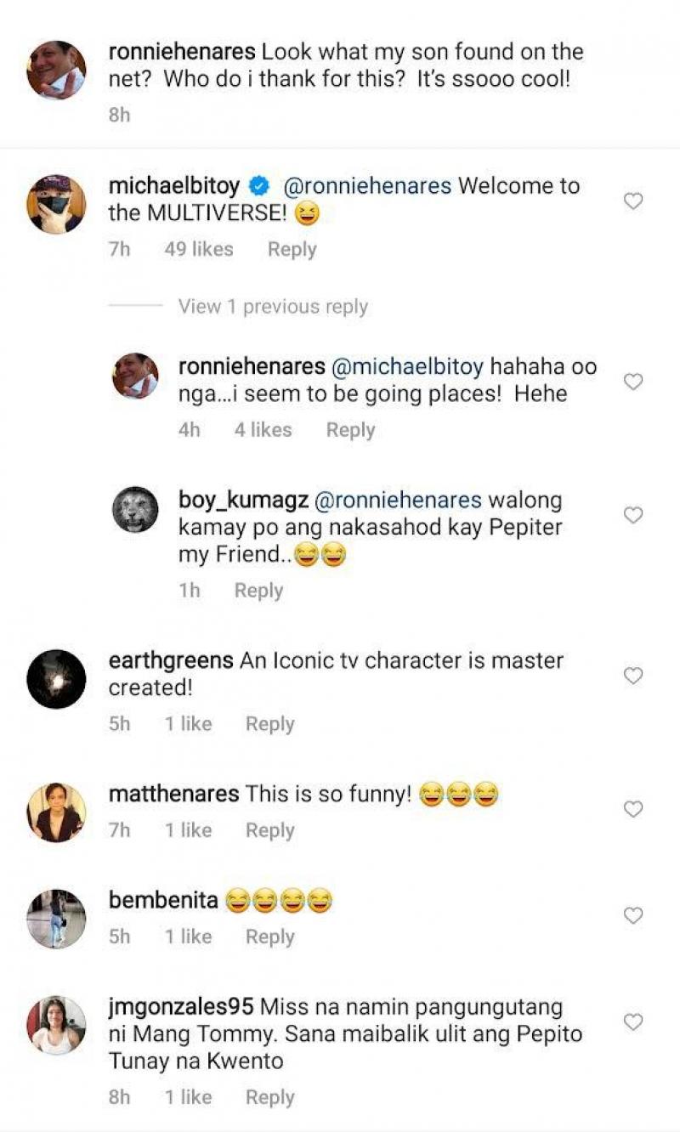Open ronniehenares' profile picture at the top

56,70
